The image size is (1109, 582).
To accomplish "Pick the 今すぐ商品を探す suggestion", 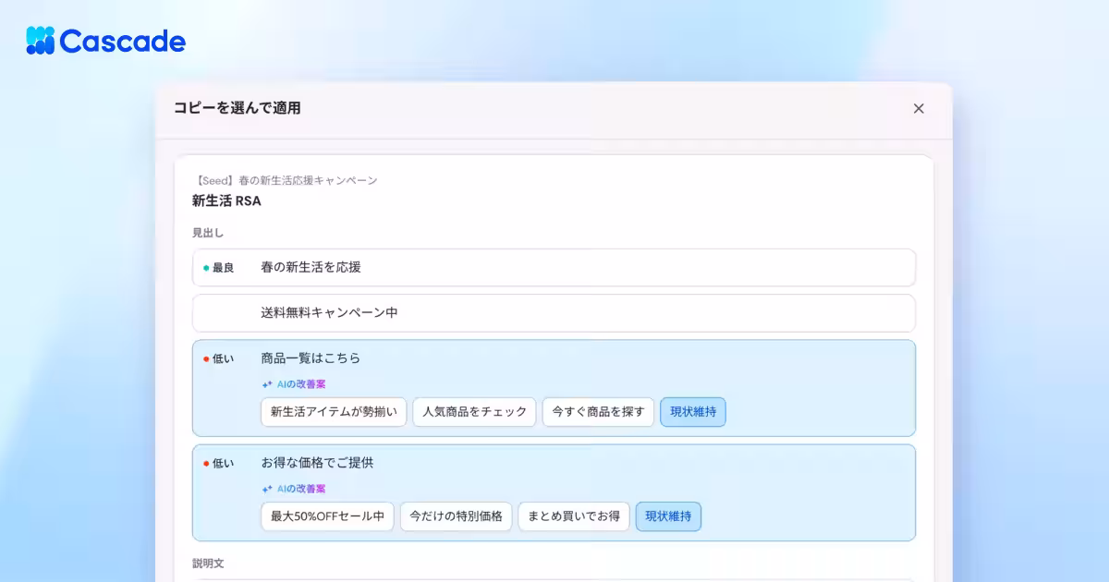I will click(x=598, y=412).
